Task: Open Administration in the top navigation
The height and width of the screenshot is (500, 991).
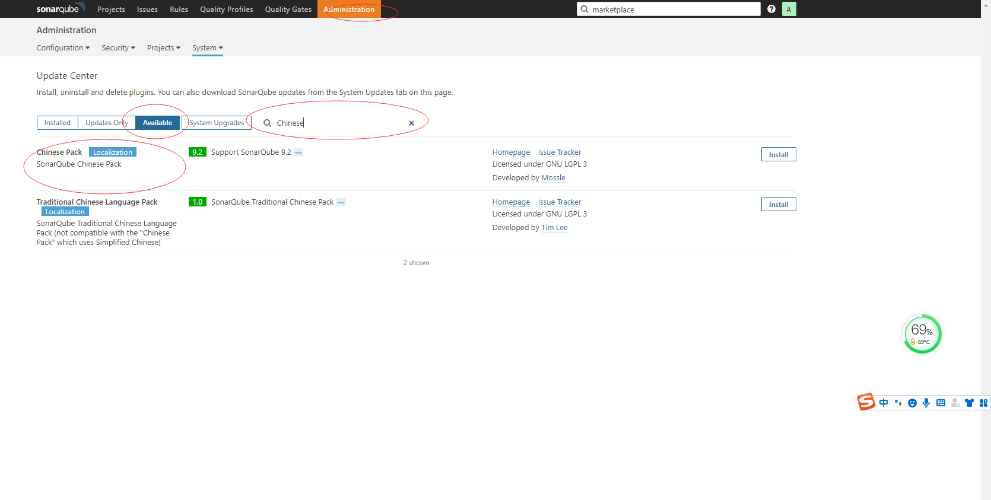Action: 349,9
